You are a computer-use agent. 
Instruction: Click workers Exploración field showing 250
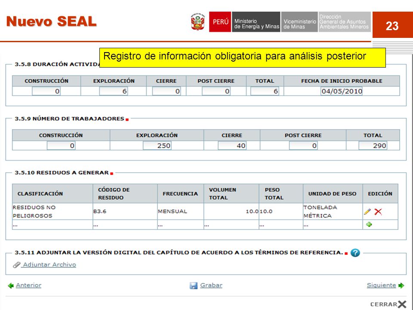point(157,146)
